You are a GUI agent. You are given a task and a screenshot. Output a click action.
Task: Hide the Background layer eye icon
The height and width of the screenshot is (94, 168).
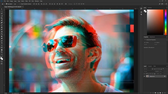144,76
